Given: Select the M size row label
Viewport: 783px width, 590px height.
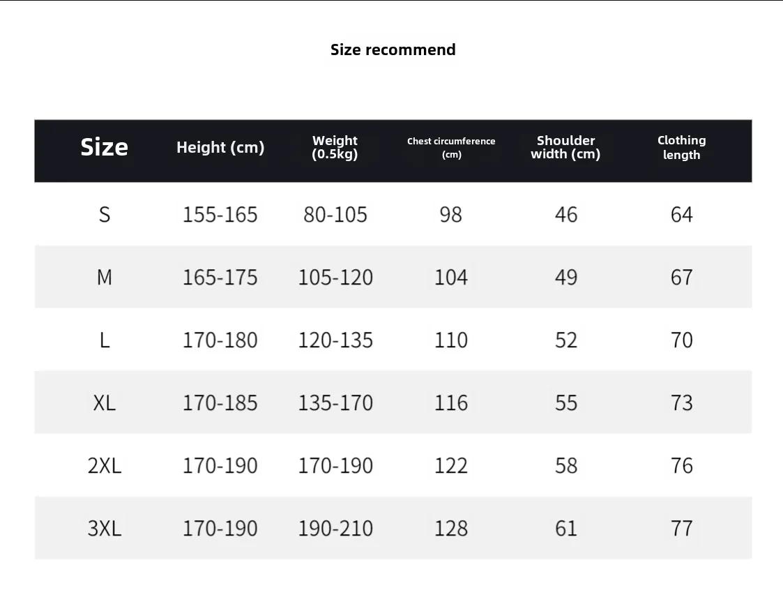Looking at the screenshot, I should (x=105, y=278).
